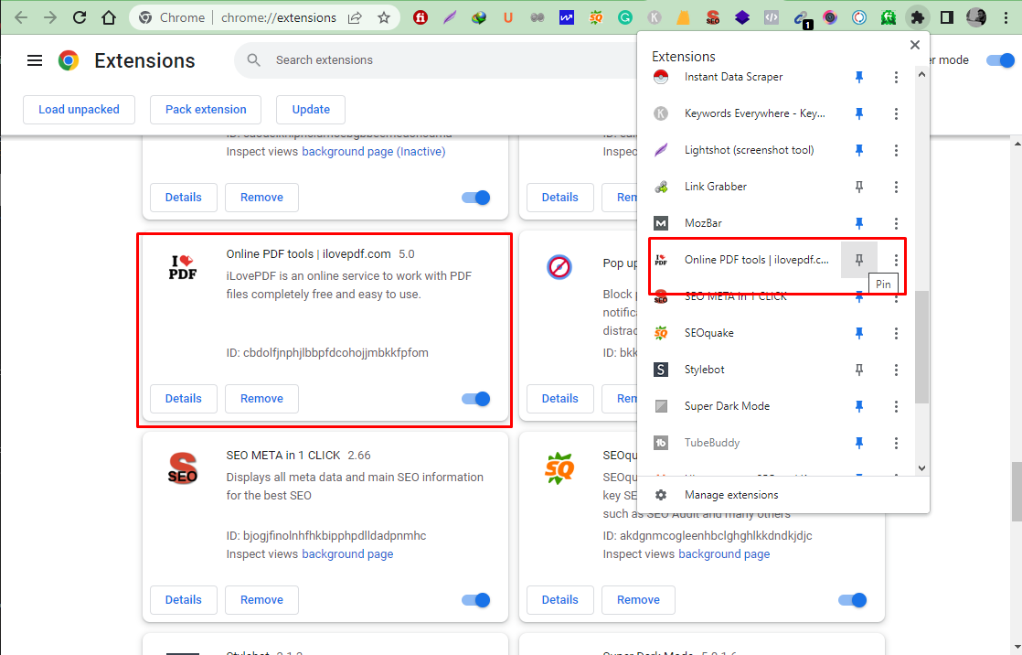Show more actions for Stylebot
This screenshot has height=655, width=1022.
click(x=896, y=370)
